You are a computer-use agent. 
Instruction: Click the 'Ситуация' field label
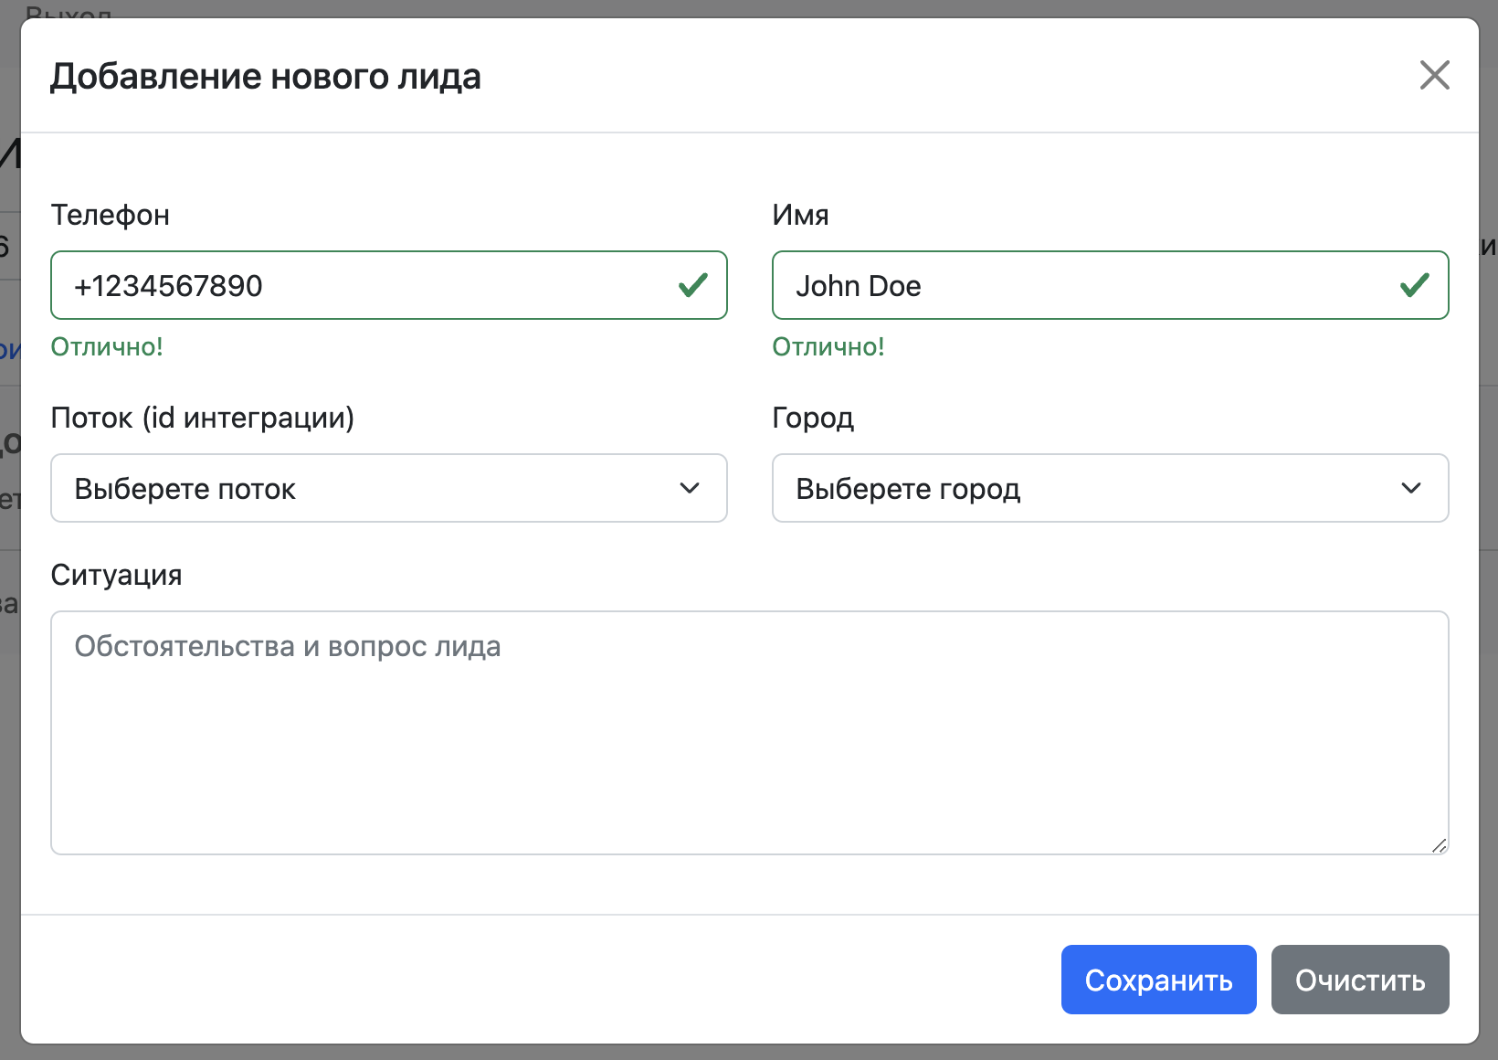tap(116, 575)
